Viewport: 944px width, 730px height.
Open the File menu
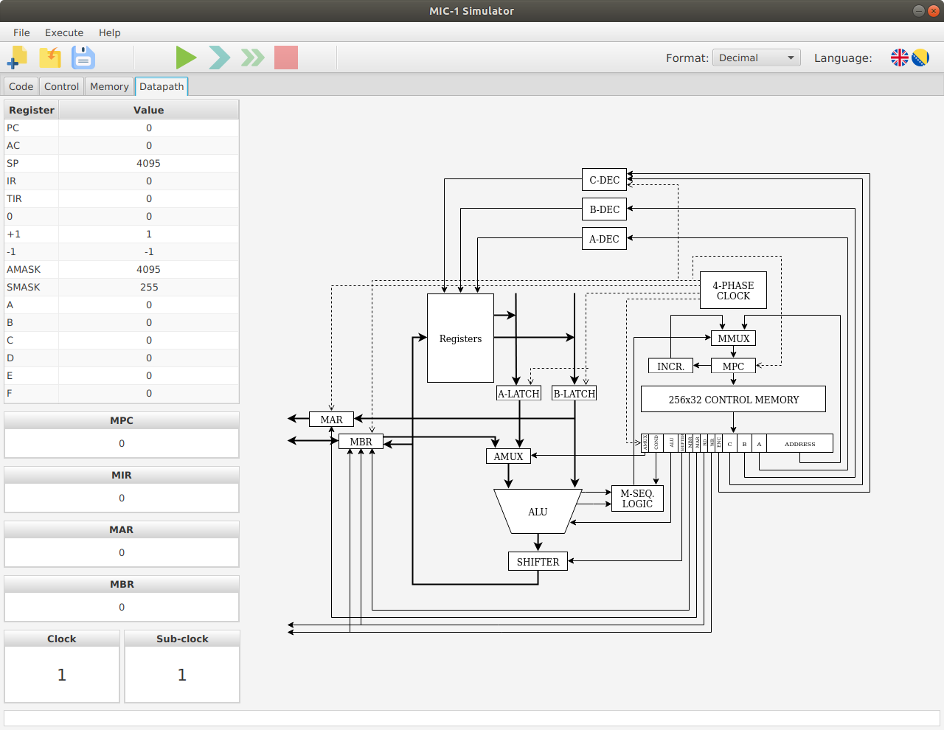pyautogui.click(x=21, y=32)
